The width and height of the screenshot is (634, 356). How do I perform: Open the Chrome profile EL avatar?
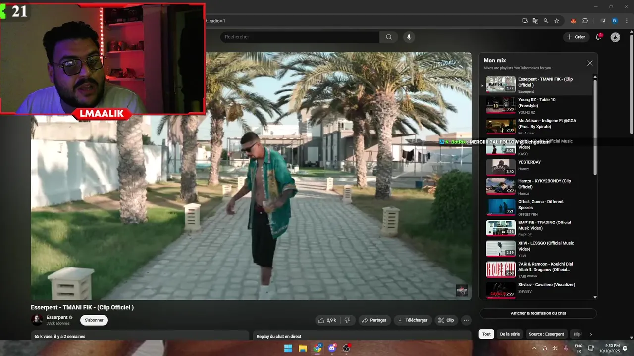click(x=615, y=21)
